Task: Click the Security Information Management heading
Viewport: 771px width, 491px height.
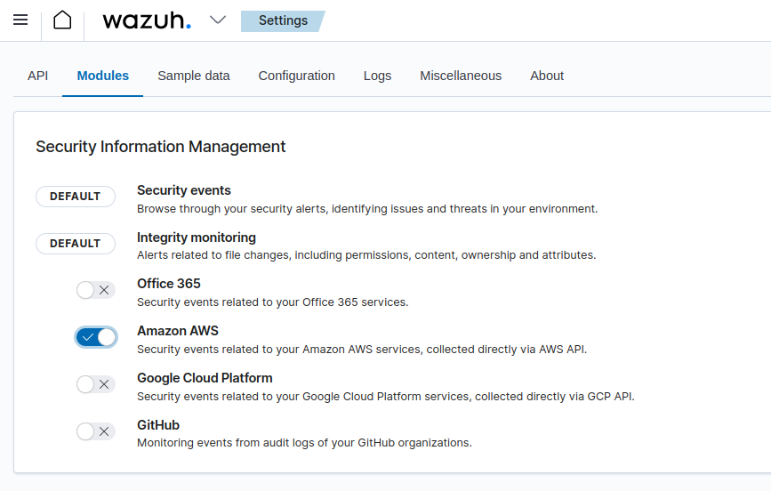Action: 160,147
